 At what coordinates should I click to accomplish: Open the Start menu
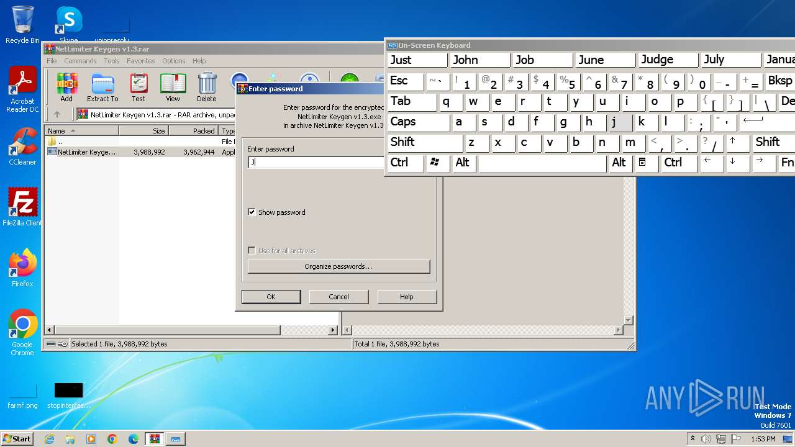(17, 439)
